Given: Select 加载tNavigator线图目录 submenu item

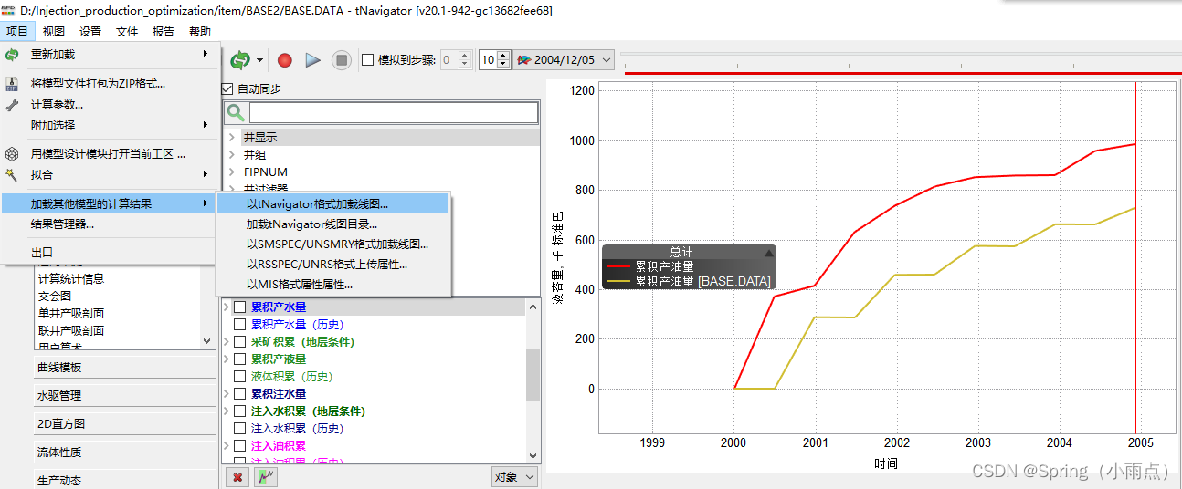Looking at the screenshot, I should click(x=333, y=224).
